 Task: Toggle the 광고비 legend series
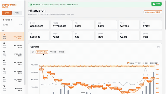coord(146,63)
